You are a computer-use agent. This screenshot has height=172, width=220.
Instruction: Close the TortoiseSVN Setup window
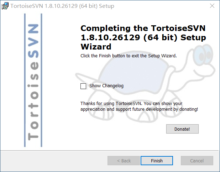click(212, 6)
